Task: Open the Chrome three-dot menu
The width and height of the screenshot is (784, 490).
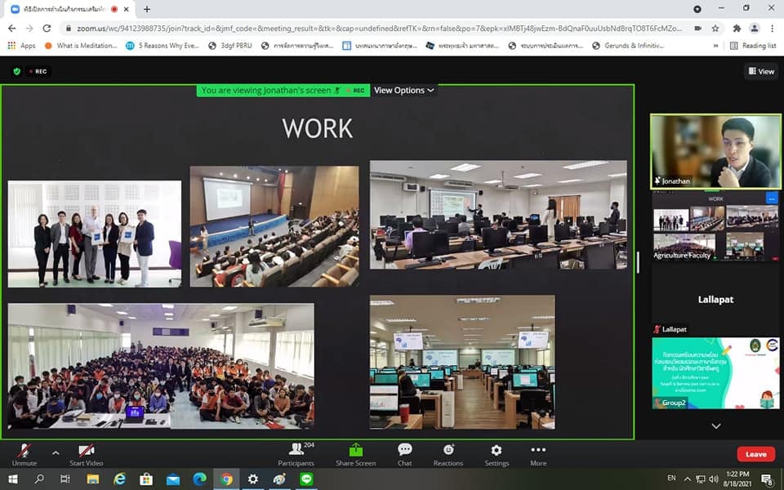Action: [772, 29]
